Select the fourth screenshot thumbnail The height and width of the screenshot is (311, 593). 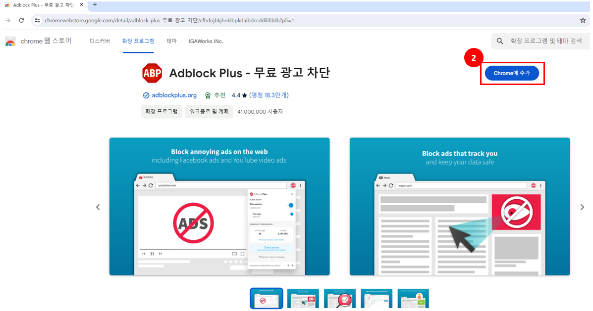click(377, 298)
